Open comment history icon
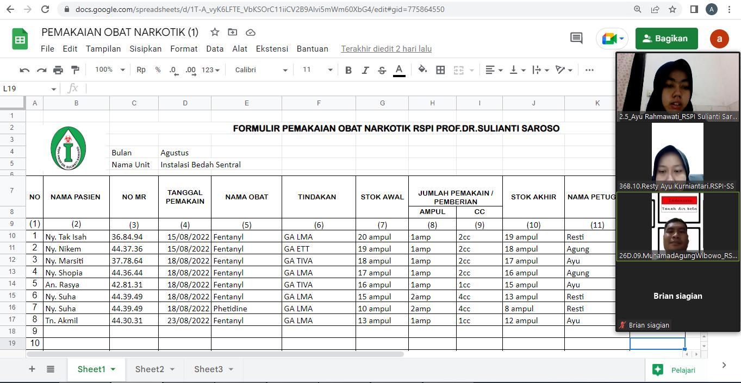 click(x=576, y=38)
